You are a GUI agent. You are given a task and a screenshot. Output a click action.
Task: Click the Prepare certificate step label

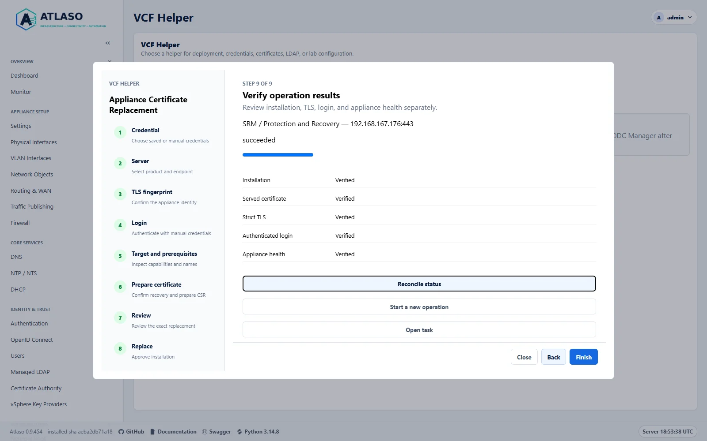point(156,285)
